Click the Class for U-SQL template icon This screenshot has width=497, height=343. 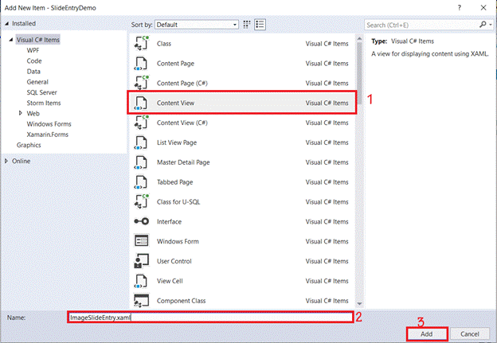(x=141, y=202)
